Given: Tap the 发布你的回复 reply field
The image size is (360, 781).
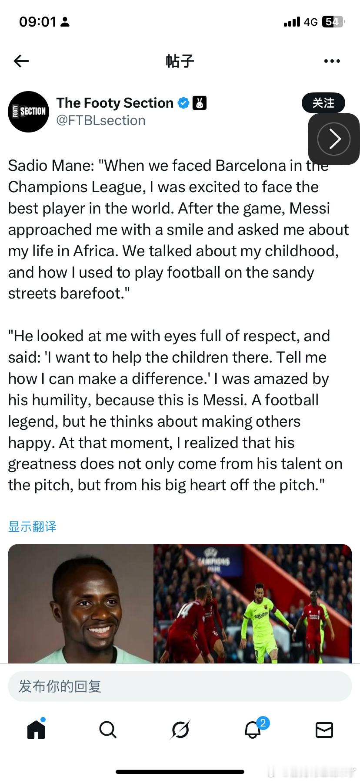Looking at the screenshot, I should pyautogui.click(x=180, y=686).
